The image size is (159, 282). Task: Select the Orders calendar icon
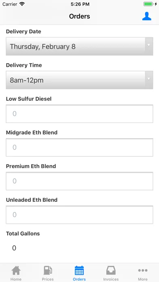point(79,270)
